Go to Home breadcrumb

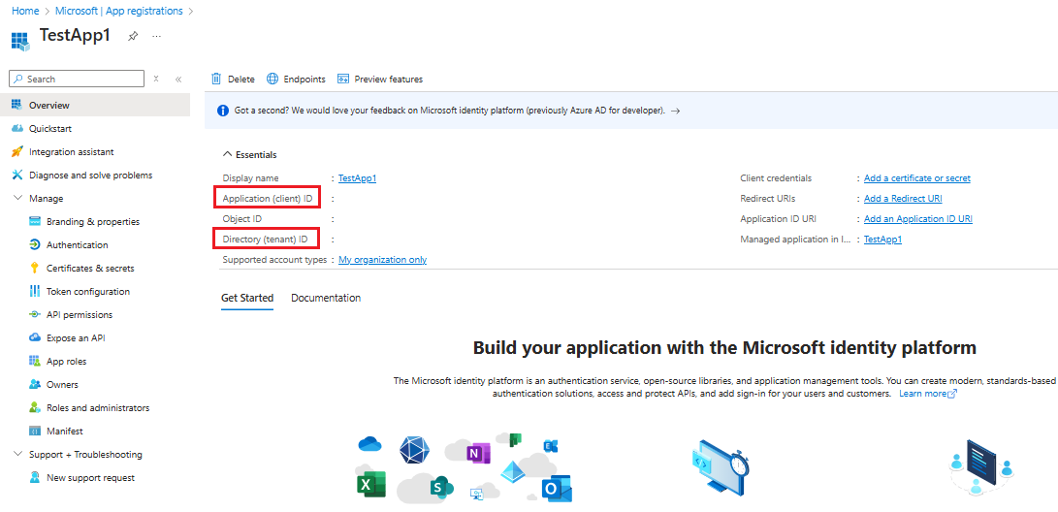(25, 11)
